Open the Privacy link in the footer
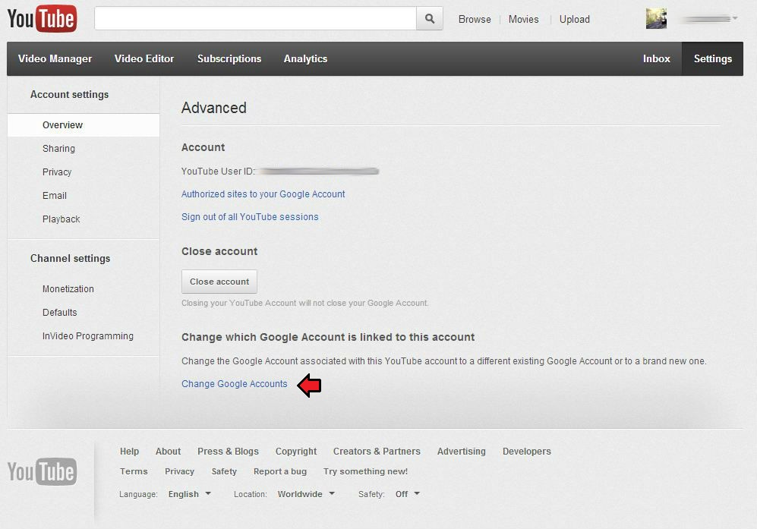 tap(180, 471)
